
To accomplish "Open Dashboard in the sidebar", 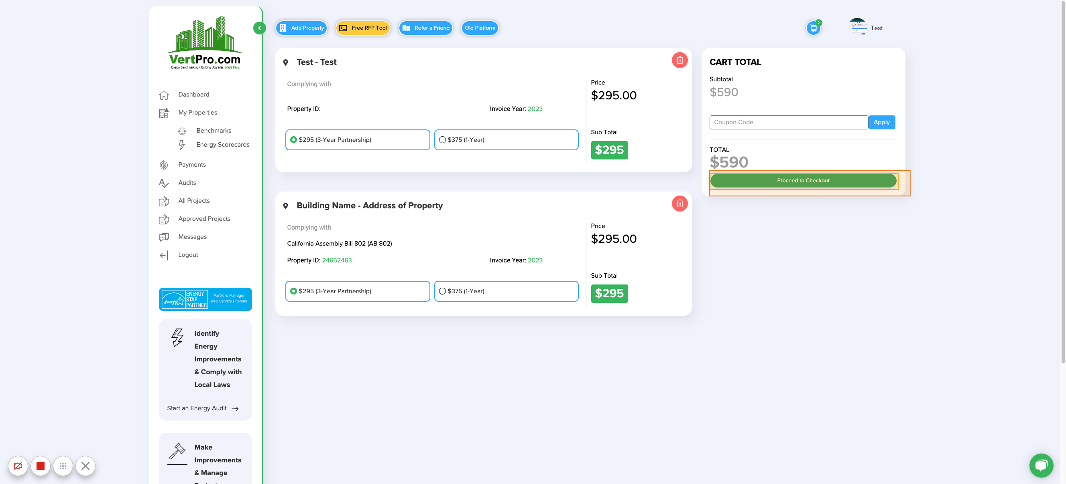I will (x=194, y=95).
